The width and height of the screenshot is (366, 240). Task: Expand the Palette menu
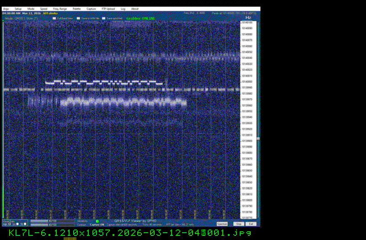(x=76, y=9)
